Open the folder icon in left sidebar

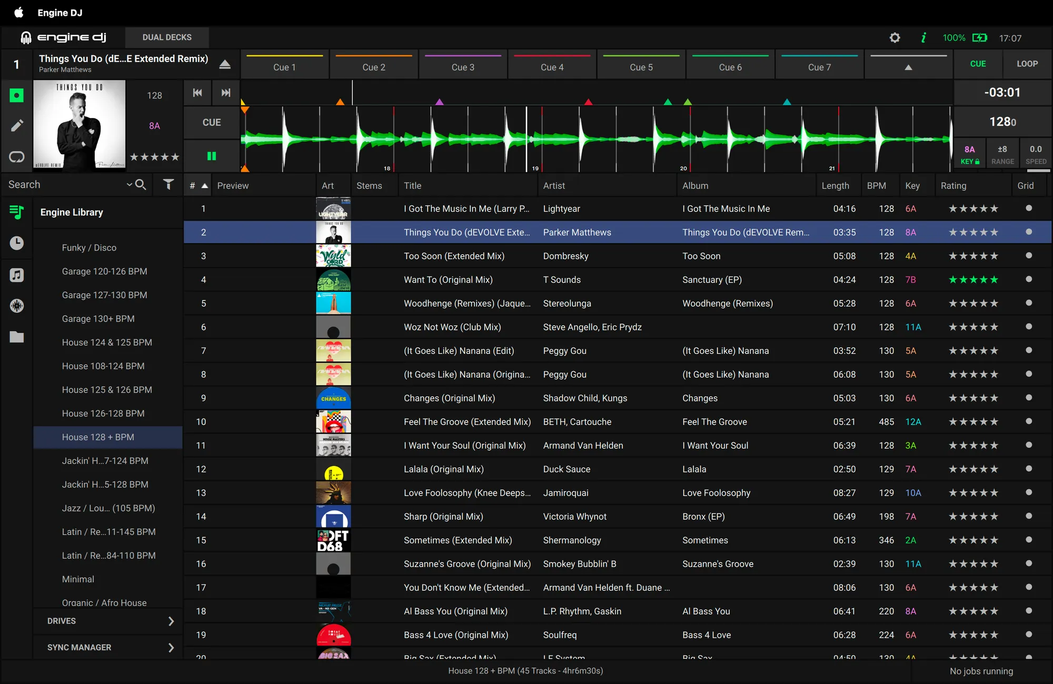17,337
